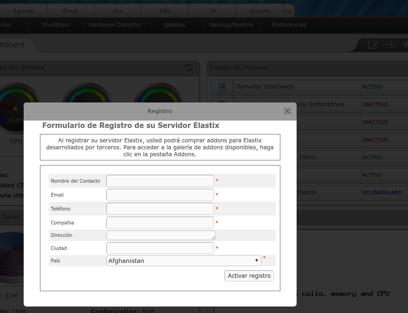Viewport: 408px width, 313px height.
Task: Select the Compañía input field
Action: pos(160,223)
